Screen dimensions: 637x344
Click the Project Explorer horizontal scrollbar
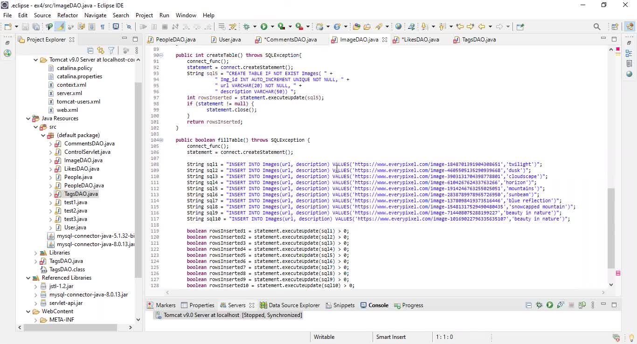point(70,327)
